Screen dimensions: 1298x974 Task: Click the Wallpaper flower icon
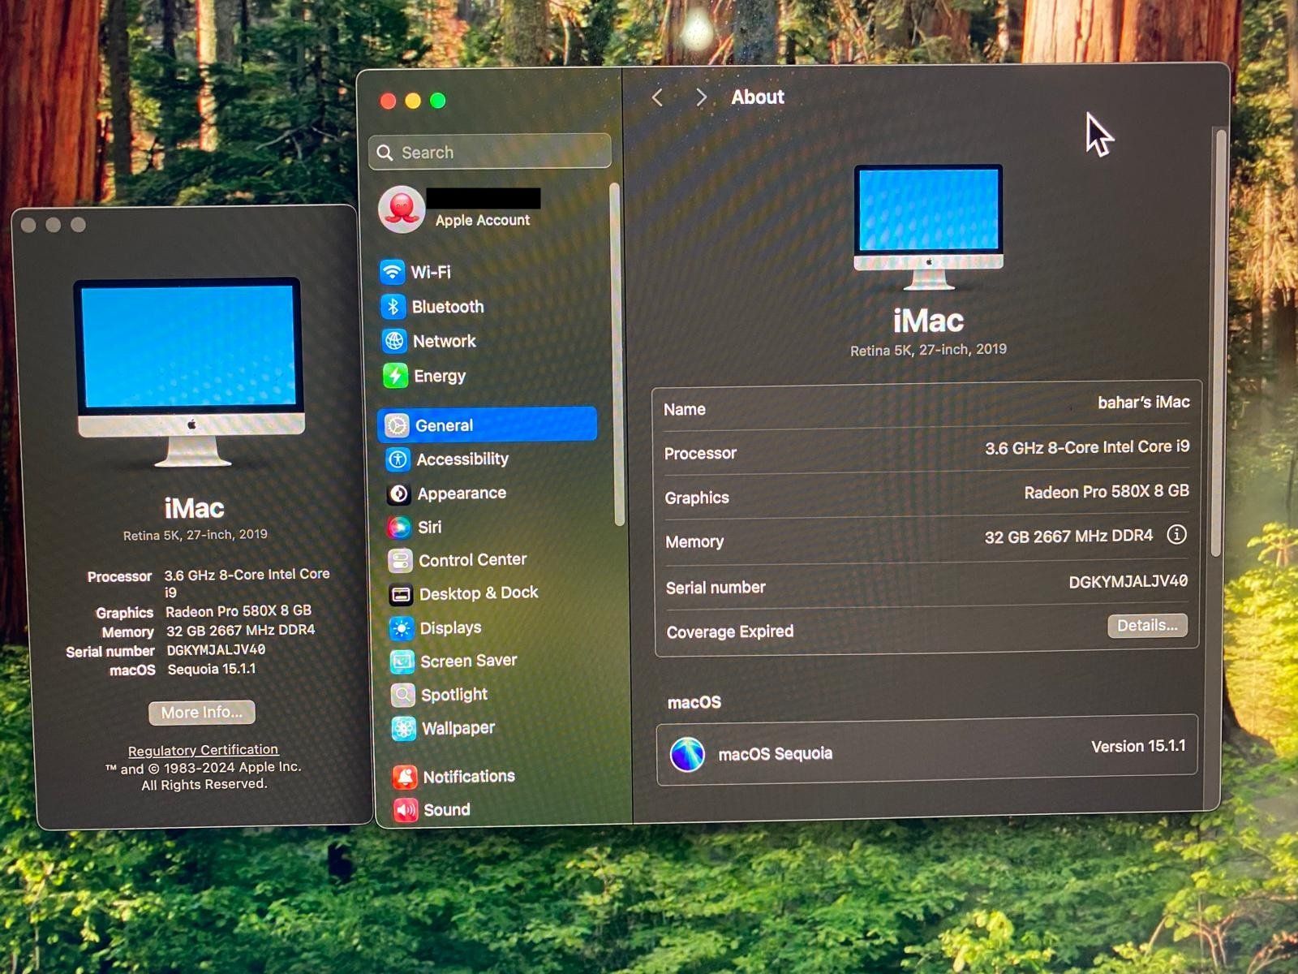(404, 728)
